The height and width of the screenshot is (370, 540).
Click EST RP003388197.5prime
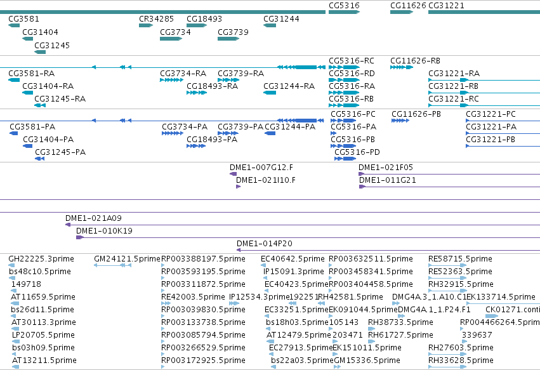[x=163, y=265]
